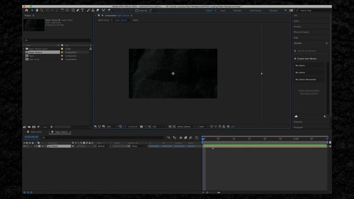This screenshot has height=199, width=354.
Task: Toggle the Snapping checkbox in toolbar
Action: click(x=137, y=11)
